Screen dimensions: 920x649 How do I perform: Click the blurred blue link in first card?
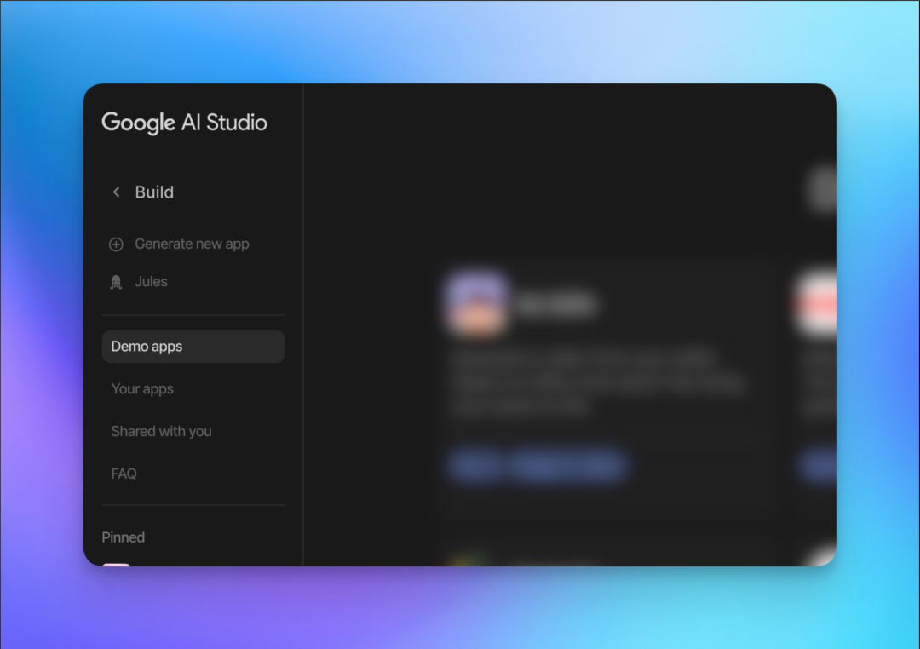point(538,465)
